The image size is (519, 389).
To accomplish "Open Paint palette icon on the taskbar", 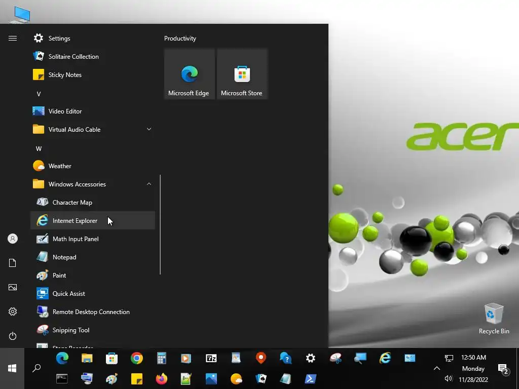I will coord(112,378).
